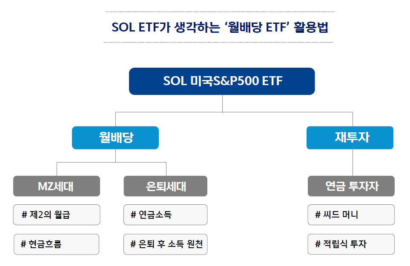Click the # 적립식 투자 tag

351,244
